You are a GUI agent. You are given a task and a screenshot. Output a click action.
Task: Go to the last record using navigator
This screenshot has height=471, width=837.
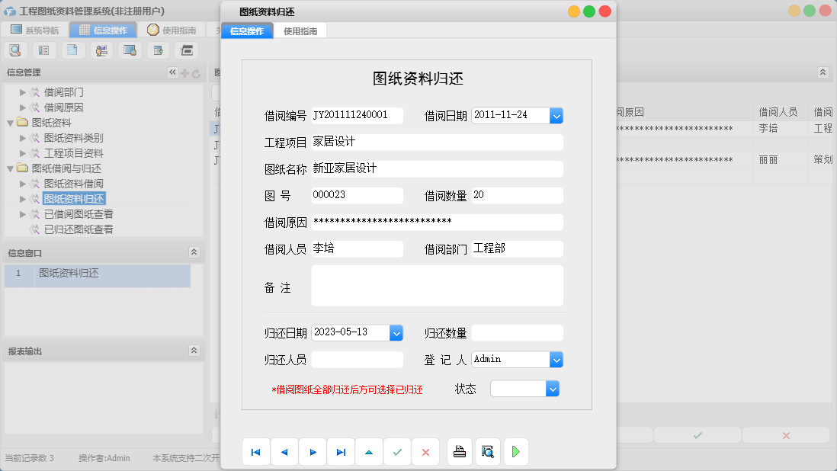point(341,451)
